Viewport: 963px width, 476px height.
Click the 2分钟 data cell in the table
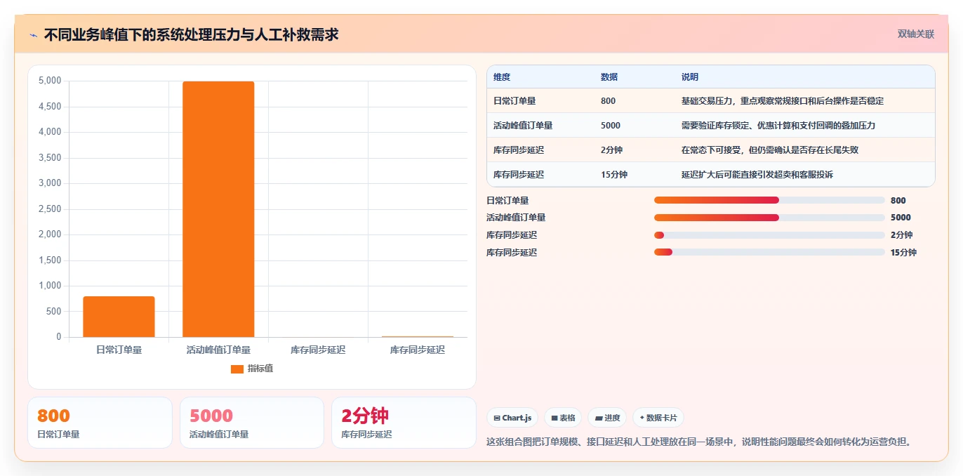(611, 150)
